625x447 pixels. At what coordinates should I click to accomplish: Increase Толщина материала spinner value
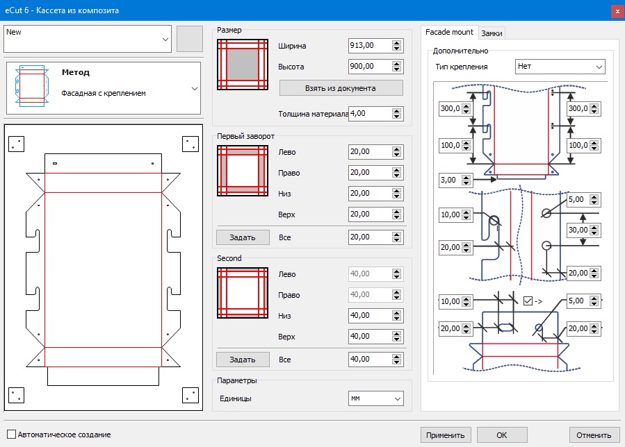click(x=397, y=110)
